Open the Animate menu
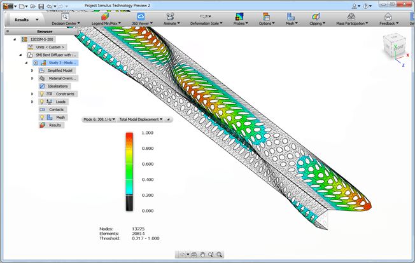415x263 pixels. [171, 24]
